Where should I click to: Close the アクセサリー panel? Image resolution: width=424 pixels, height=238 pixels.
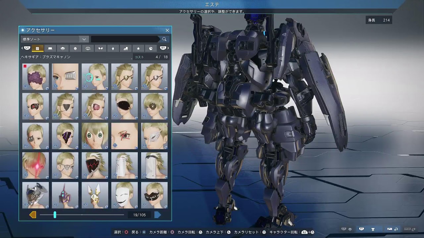pos(167,30)
